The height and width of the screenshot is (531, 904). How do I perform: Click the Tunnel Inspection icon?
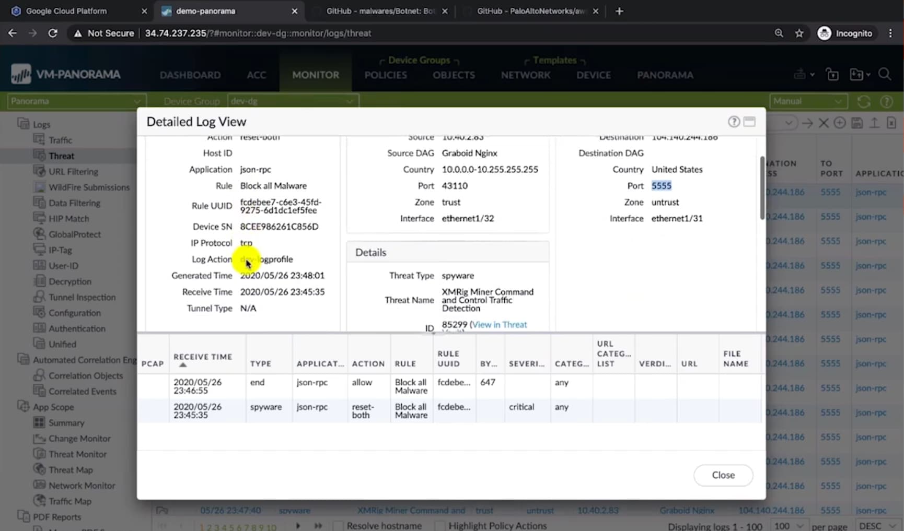click(x=39, y=297)
